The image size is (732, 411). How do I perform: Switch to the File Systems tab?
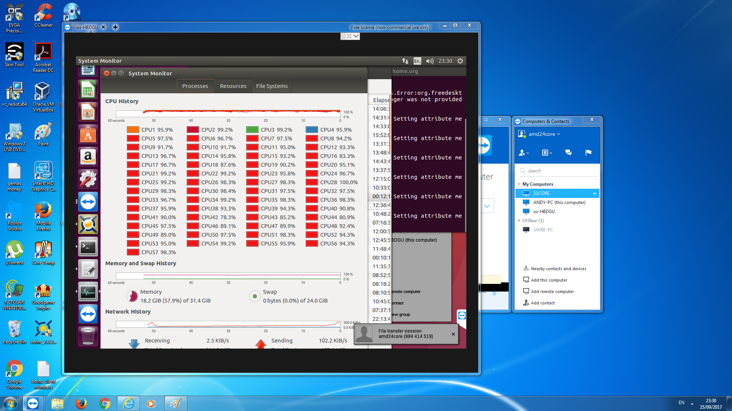pyautogui.click(x=272, y=86)
